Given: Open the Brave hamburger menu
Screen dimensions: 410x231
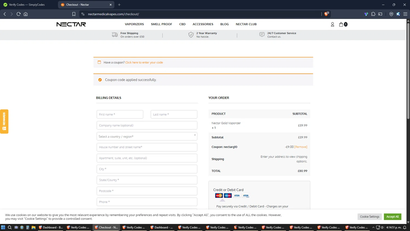Looking at the screenshot, I should coord(405,14).
